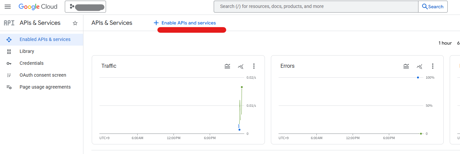Open the hamburger navigation menu
The image size is (460, 154).
point(8,7)
